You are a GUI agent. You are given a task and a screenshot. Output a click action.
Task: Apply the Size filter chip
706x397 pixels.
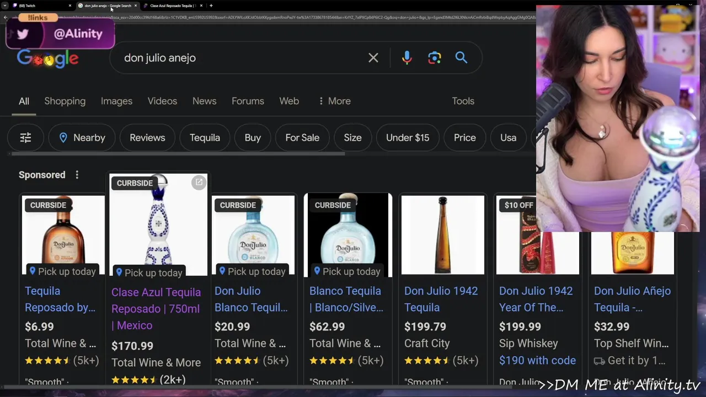[352, 138]
